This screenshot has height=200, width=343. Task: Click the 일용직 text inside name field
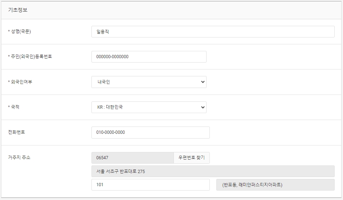[x=103, y=32]
